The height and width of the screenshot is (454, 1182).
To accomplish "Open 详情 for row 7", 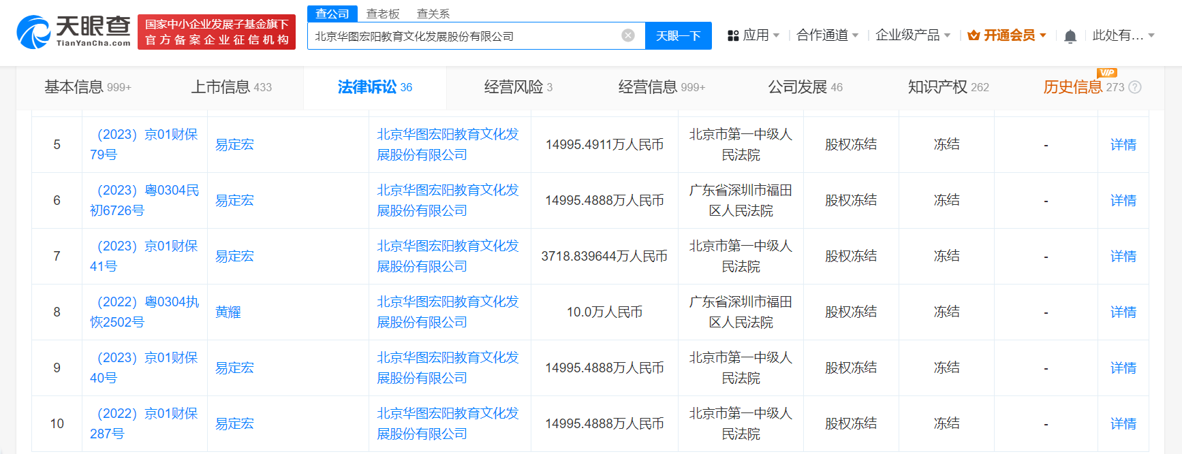I will [x=1123, y=256].
